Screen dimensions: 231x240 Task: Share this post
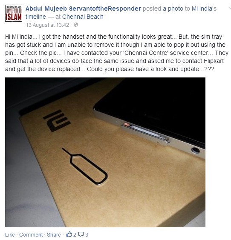[x=54, y=234]
